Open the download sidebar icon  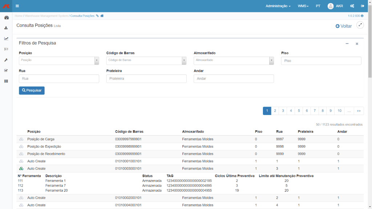pyautogui.click(x=6, y=28)
